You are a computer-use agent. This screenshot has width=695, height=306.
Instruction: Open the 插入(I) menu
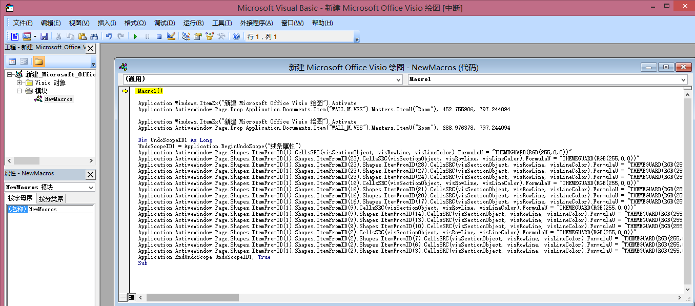(x=107, y=23)
